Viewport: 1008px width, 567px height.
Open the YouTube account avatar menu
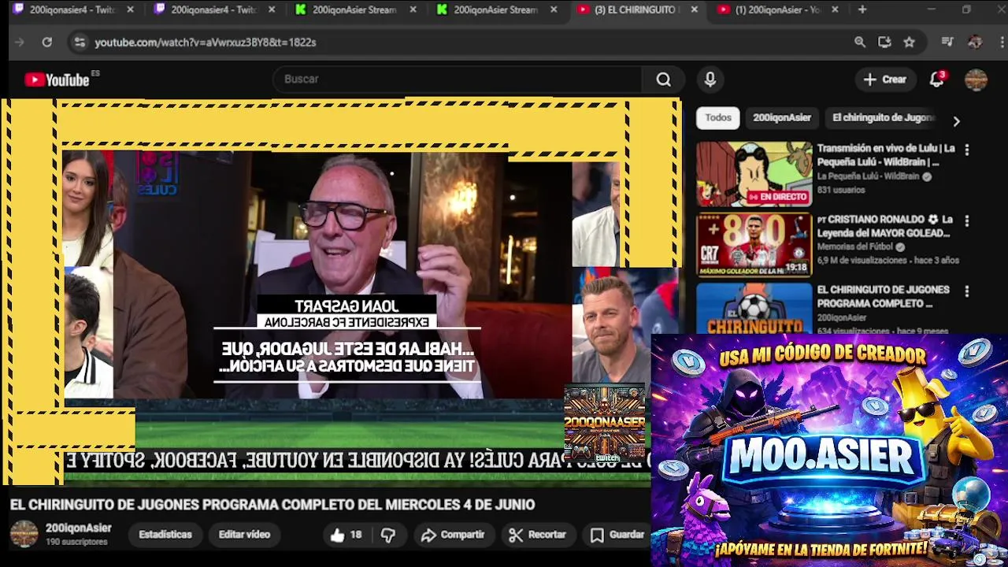coord(976,80)
